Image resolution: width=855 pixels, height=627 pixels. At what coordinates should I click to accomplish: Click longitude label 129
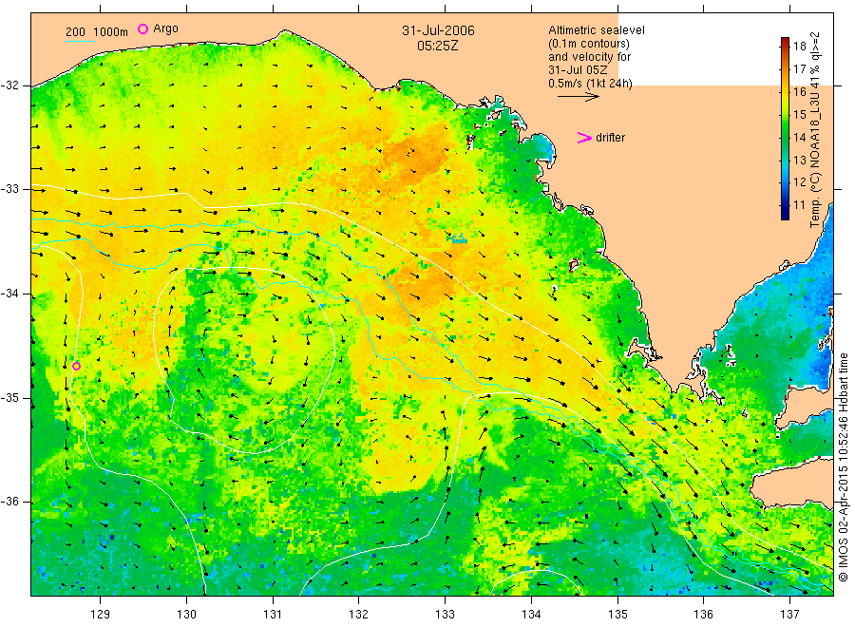(x=101, y=615)
